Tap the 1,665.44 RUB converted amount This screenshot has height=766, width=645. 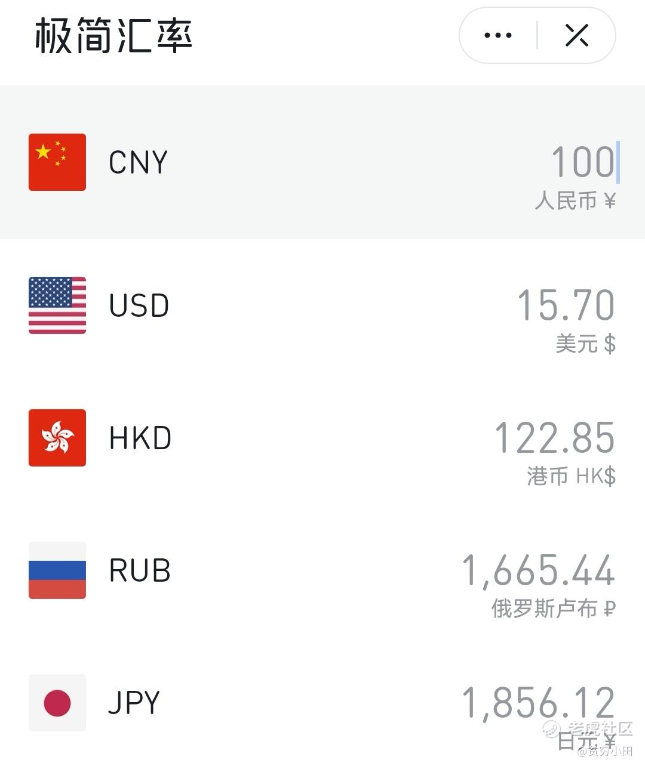point(539,570)
